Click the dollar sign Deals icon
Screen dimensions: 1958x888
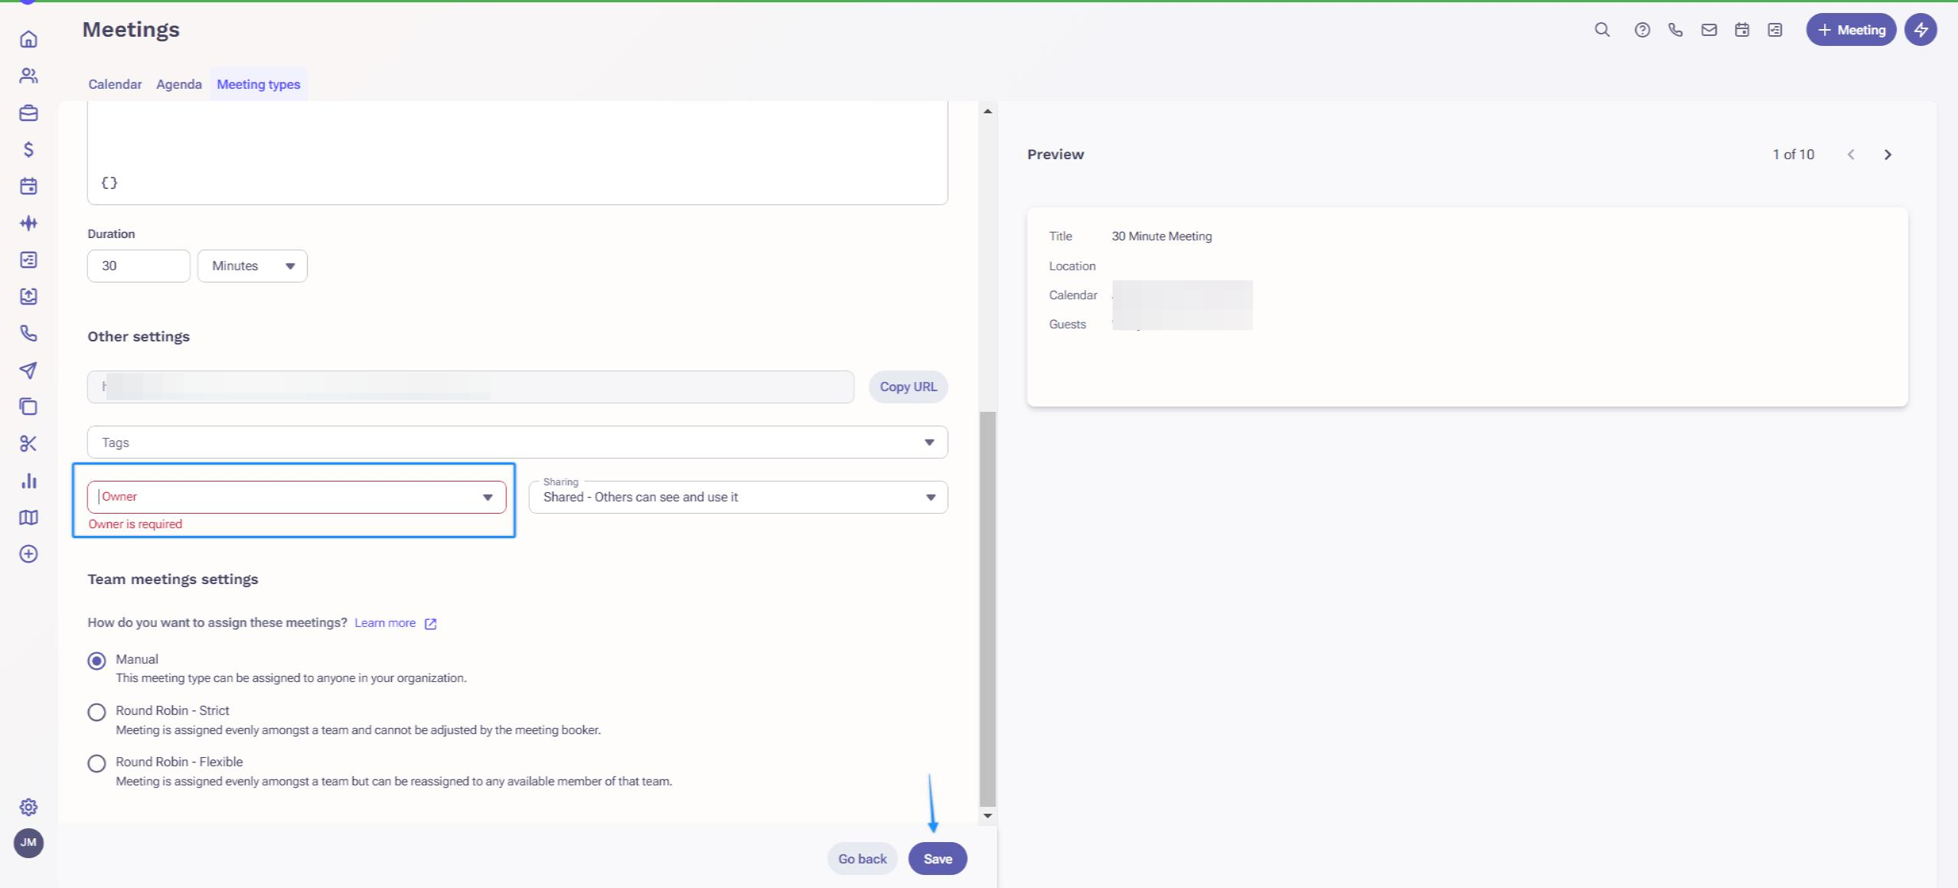(28, 149)
